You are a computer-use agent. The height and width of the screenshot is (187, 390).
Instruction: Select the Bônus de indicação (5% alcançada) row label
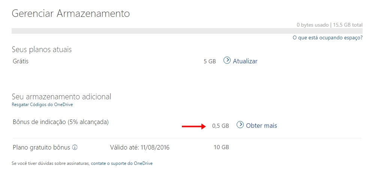click(x=61, y=122)
